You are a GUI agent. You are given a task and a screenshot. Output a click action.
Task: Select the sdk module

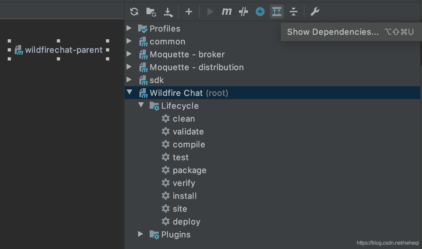[157, 80]
